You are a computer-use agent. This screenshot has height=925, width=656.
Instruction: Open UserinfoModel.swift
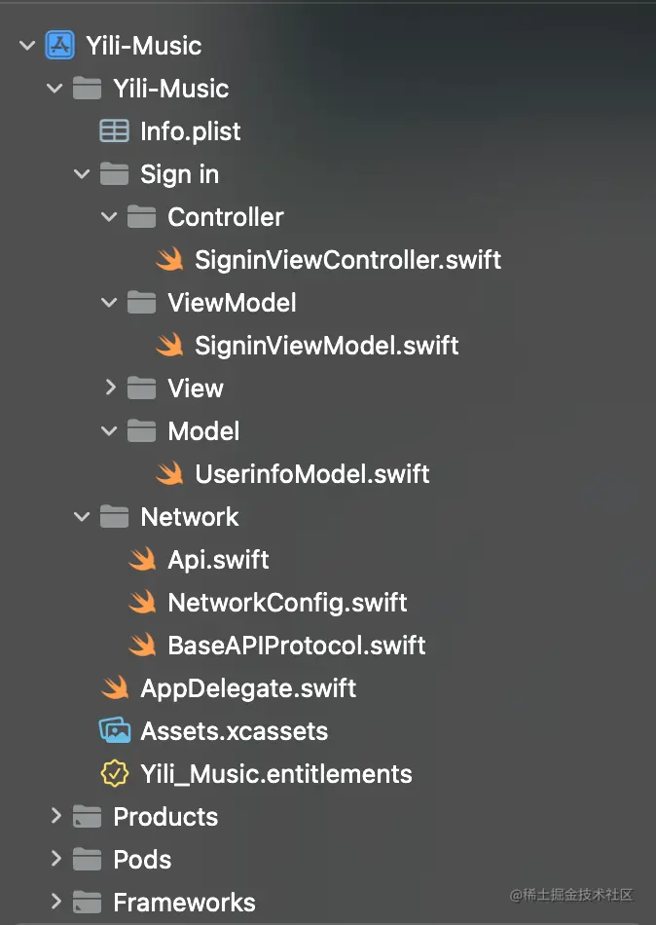coord(312,474)
